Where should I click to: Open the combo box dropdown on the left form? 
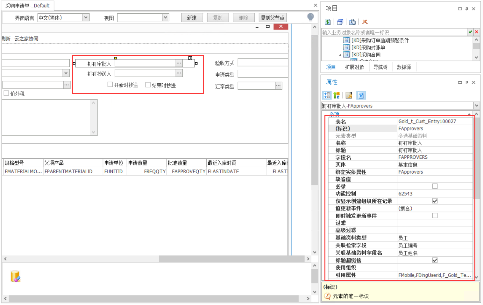coord(66,73)
